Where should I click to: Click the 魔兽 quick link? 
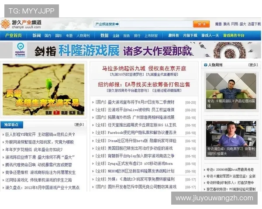click(x=218, y=24)
